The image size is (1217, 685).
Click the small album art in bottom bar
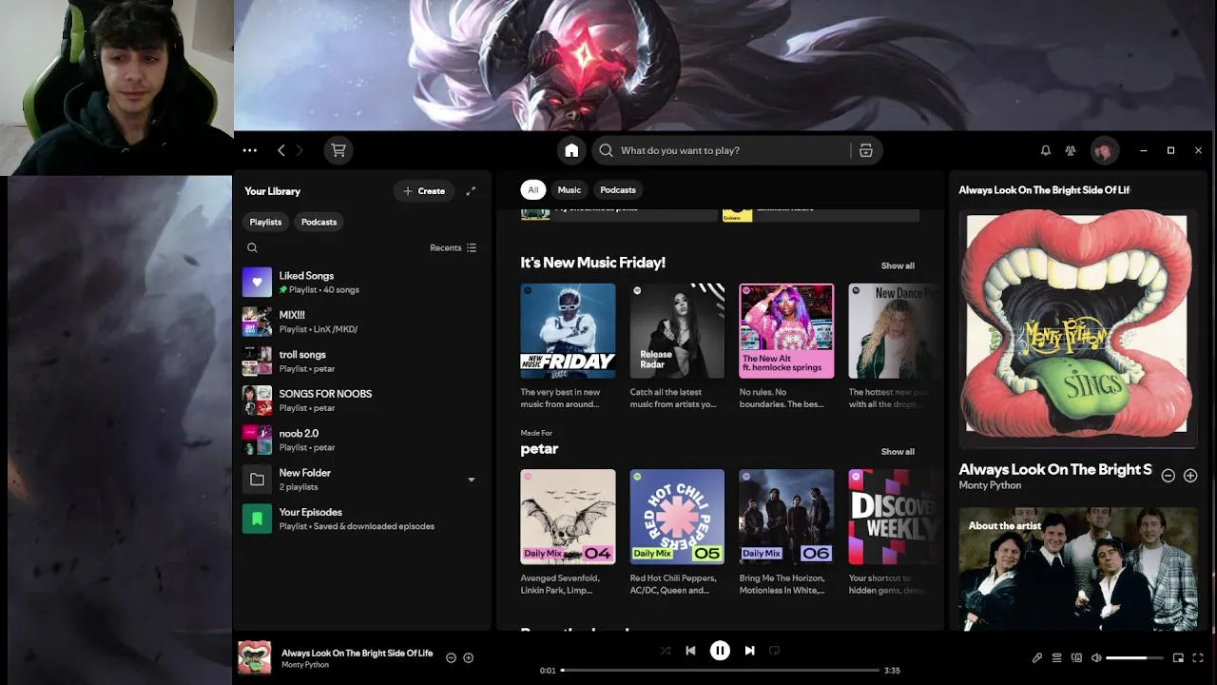(254, 657)
